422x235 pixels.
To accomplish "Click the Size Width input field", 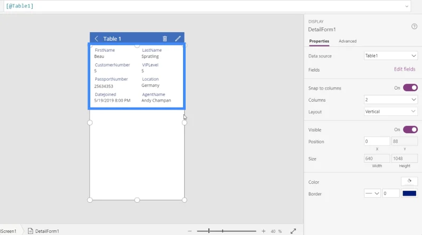I will tap(377, 159).
